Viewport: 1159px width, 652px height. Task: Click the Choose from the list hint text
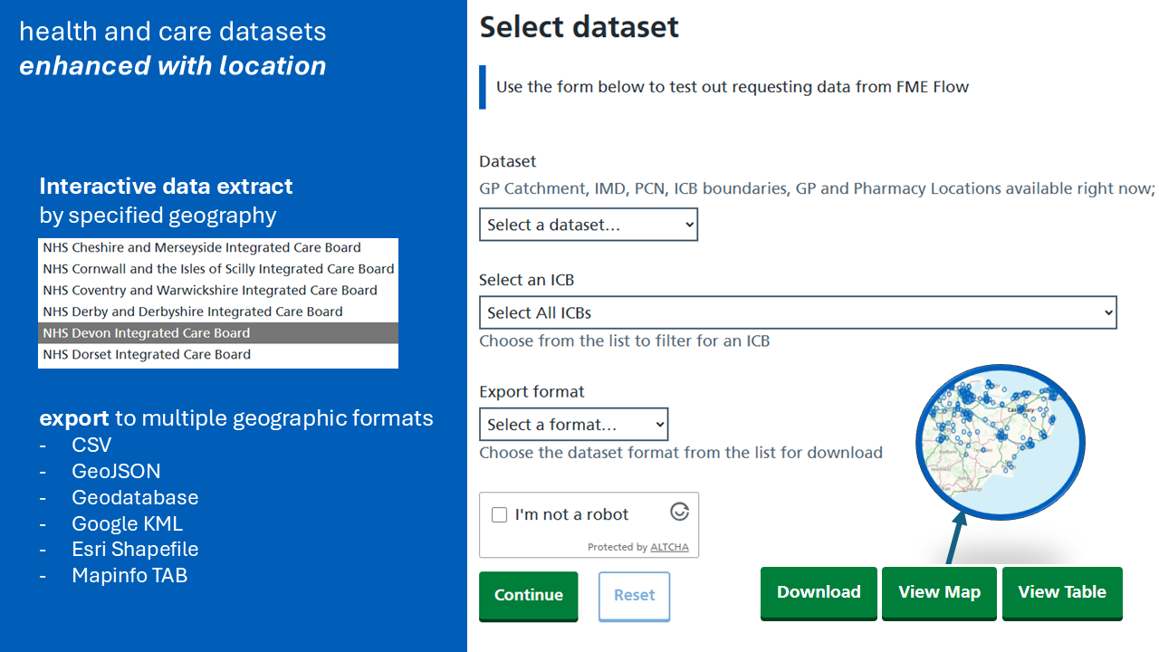tap(625, 341)
